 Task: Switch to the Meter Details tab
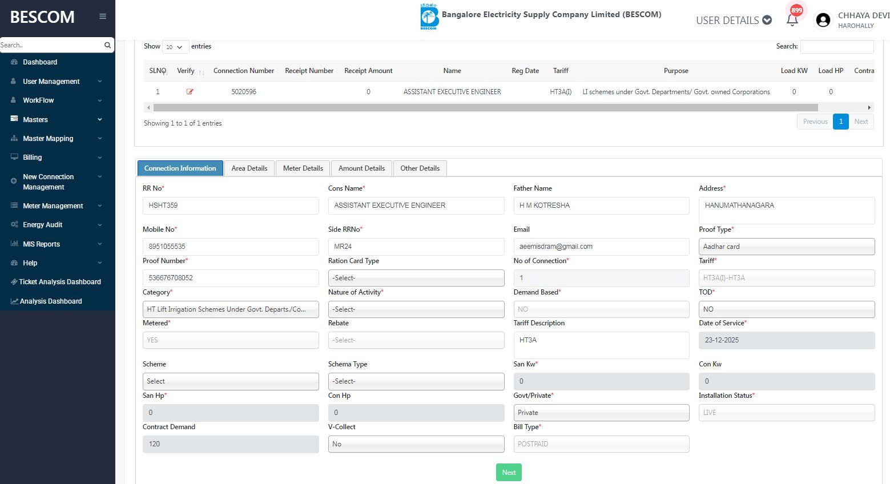click(x=303, y=168)
